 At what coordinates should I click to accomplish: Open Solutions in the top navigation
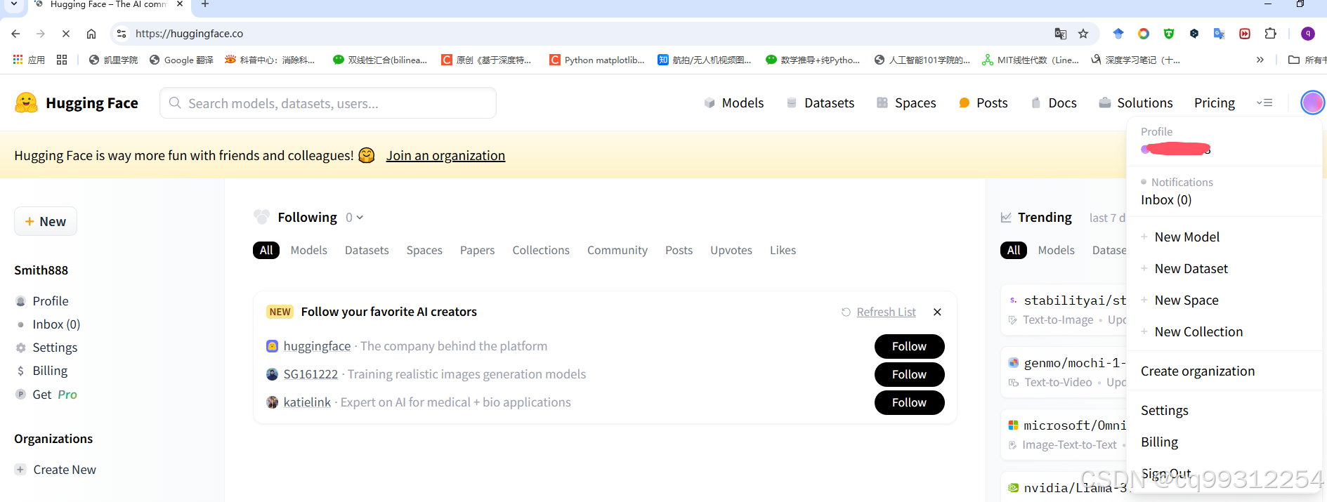1135,103
